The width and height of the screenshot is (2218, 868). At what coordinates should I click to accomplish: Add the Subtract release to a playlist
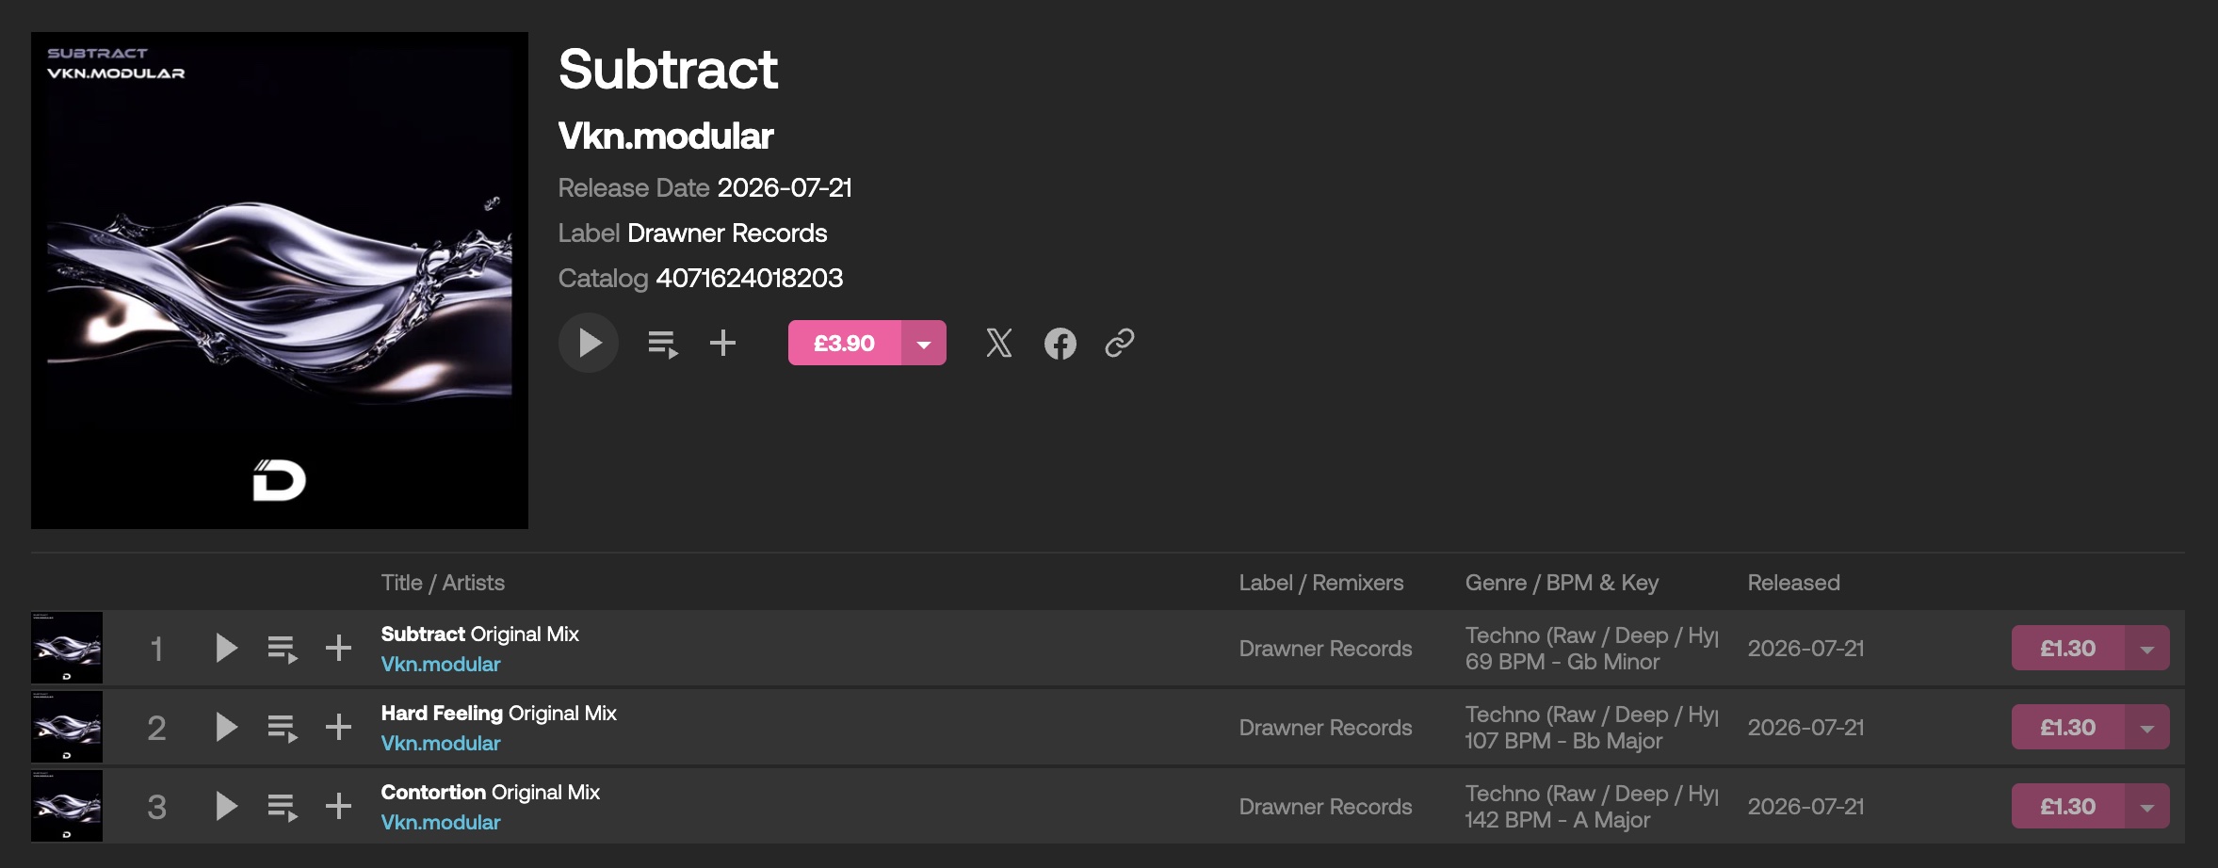(x=723, y=343)
